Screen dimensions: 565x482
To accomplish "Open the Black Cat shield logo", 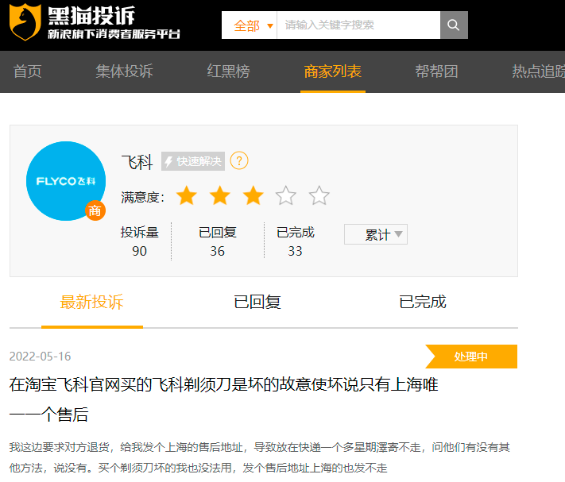I will [x=25, y=22].
